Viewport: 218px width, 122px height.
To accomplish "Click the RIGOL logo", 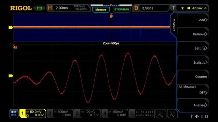I will tap(21, 8).
